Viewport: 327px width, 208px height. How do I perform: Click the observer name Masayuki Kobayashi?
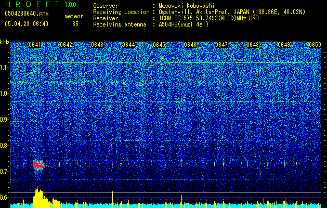(187, 6)
